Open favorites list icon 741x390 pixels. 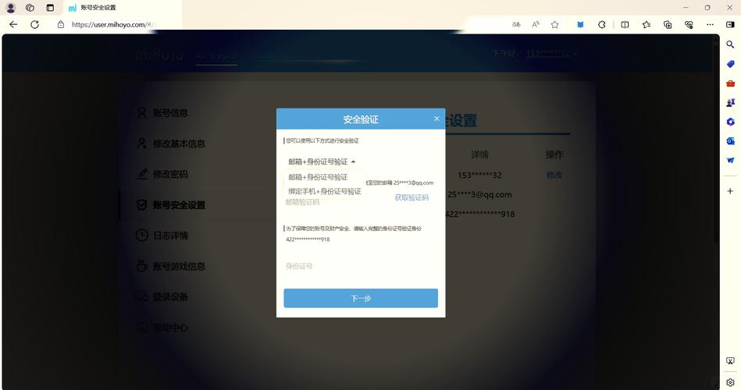tap(646, 24)
